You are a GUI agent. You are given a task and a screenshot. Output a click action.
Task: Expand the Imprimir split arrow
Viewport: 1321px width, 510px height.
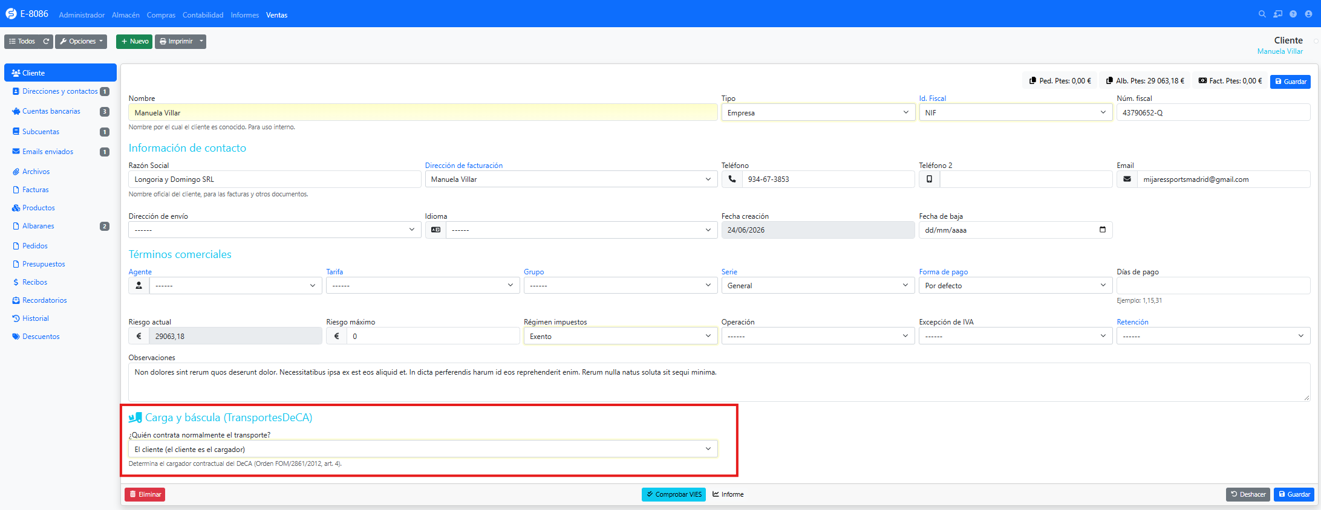[x=201, y=41]
